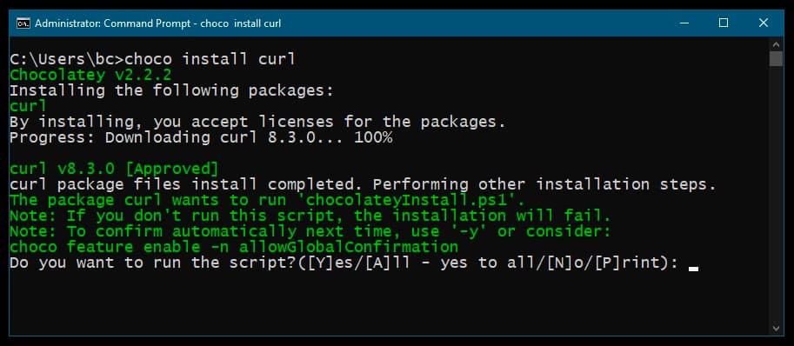Click the empty scrollbar track below the thumb
794x346 pixels.
click(777, 194)
